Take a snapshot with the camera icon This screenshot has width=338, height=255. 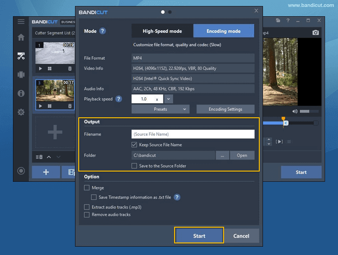click(316, 32)
